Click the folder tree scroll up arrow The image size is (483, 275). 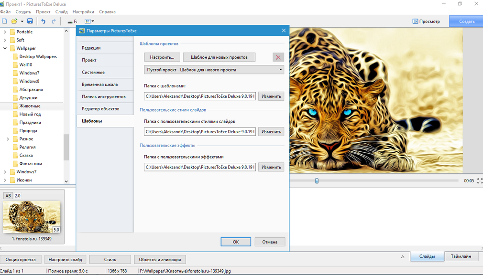click(66, 31)
